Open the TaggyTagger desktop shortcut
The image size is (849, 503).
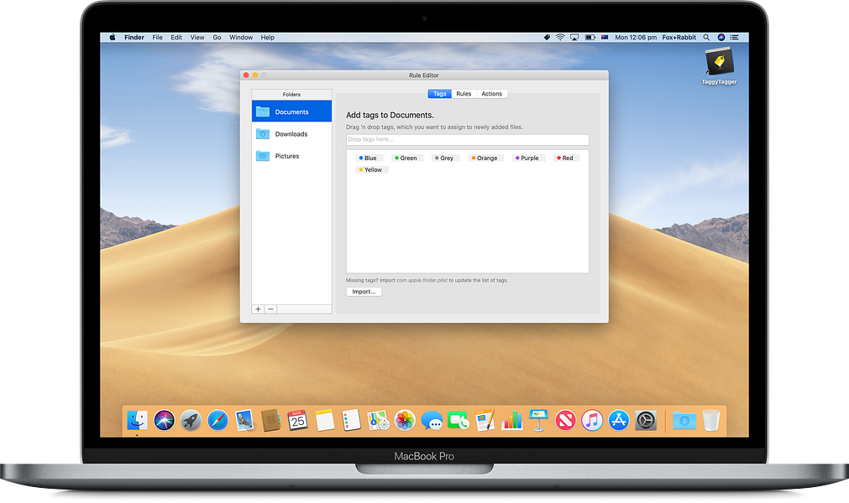pyautogui.click(x=719, y=66)
